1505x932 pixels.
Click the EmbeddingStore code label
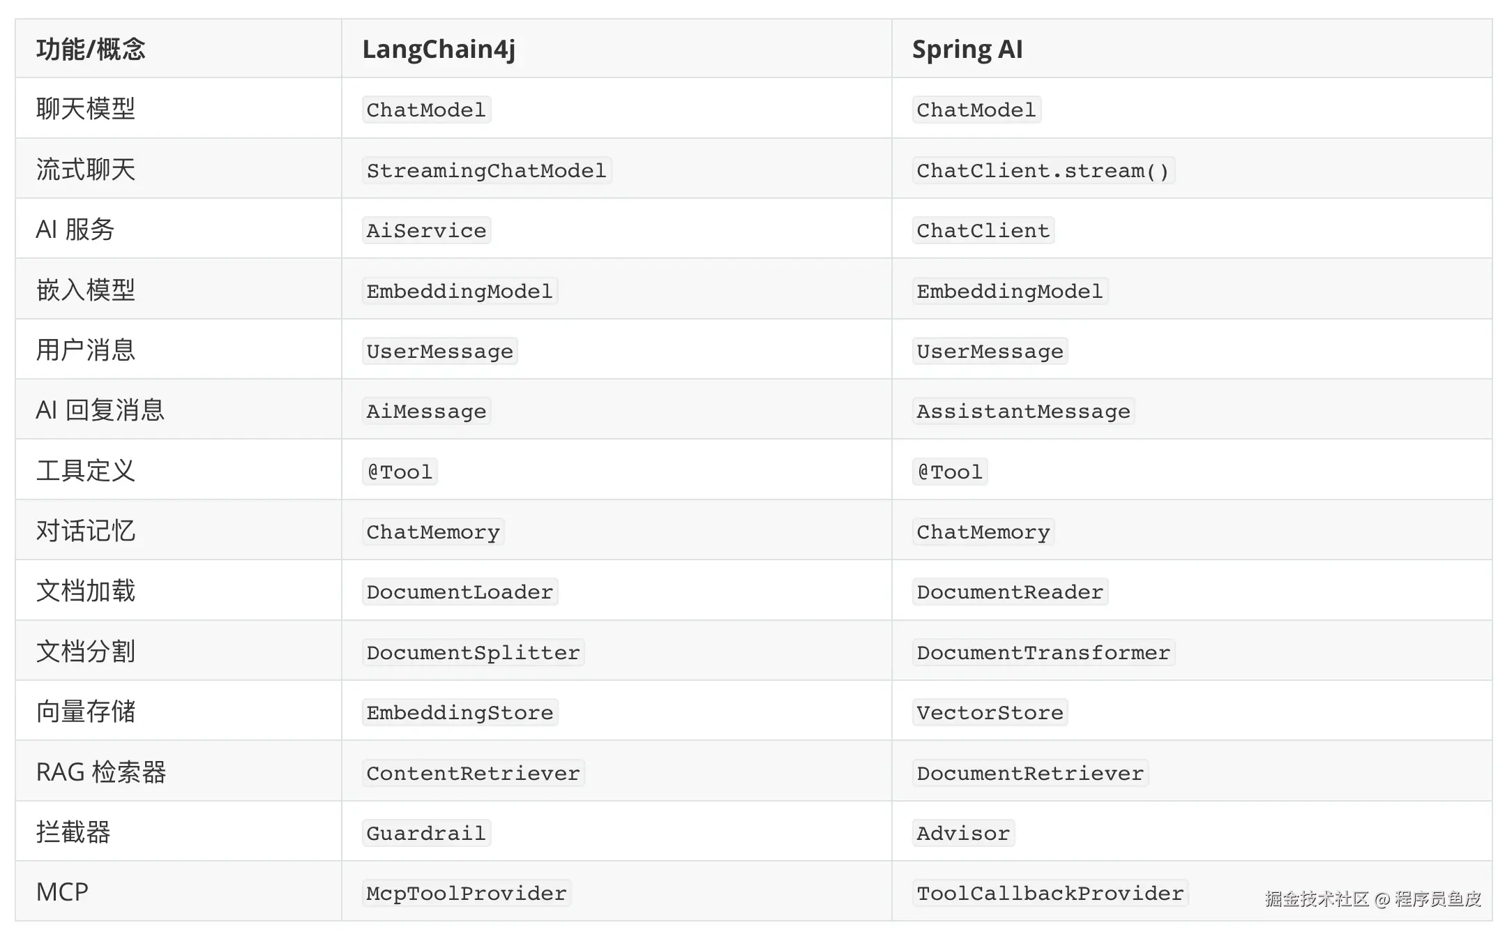click(460, 713)
